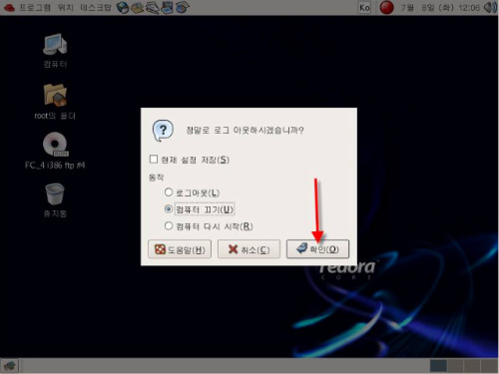
Task: Click the 취소(C) cancel button
Action: point(249,249)
